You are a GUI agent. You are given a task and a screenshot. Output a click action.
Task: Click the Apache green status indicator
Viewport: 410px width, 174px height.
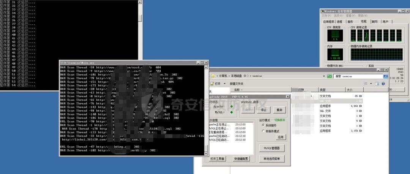tap(232, 106)
